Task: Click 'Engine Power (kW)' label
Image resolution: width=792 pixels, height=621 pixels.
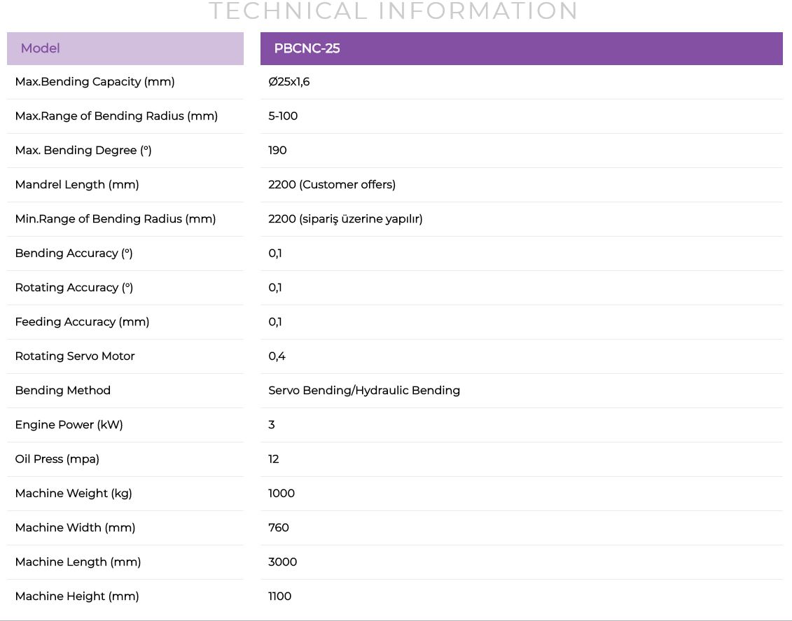Action: pos(69,425)
